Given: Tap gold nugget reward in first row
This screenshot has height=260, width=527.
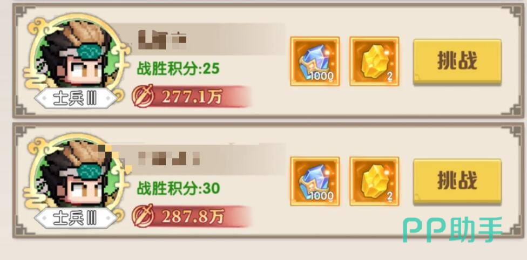Looking at the screenshot, I should pyautogui.click(x=374, y=61).
